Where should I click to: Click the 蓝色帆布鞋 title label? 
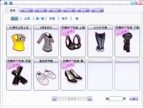[x=46, y=61]
